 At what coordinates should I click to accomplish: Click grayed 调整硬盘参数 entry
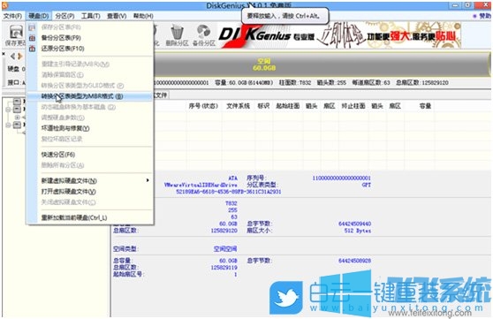63,118
